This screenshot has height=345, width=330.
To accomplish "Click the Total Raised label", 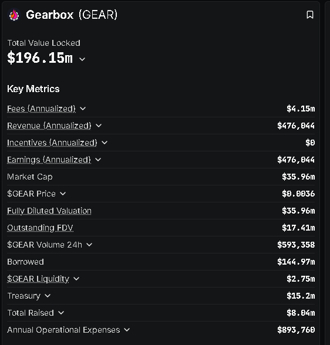I will click(x=31, y=313).
